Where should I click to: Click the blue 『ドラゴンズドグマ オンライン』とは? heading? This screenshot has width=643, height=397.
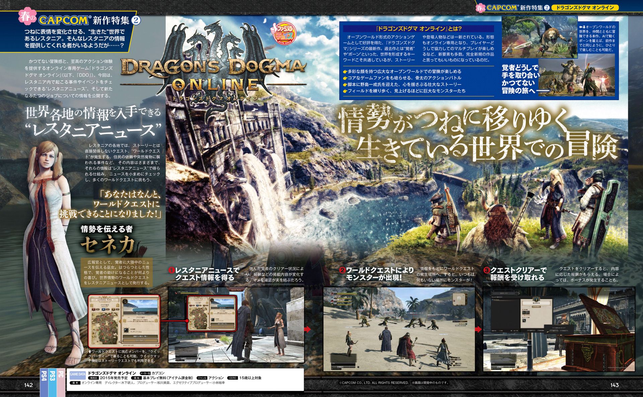(x=418, y=29)
